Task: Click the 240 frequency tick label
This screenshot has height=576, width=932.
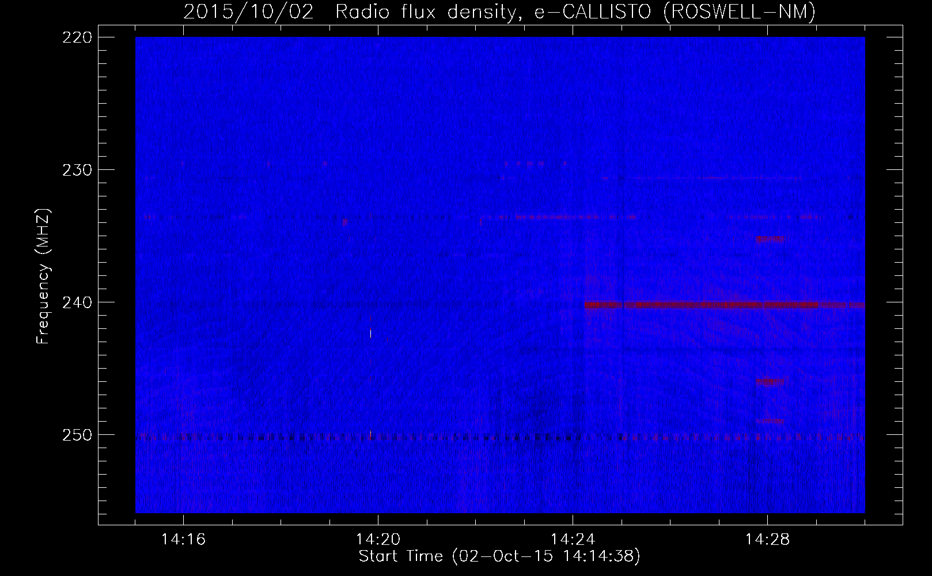Action: pyautogui.click(x=76, y=302)
